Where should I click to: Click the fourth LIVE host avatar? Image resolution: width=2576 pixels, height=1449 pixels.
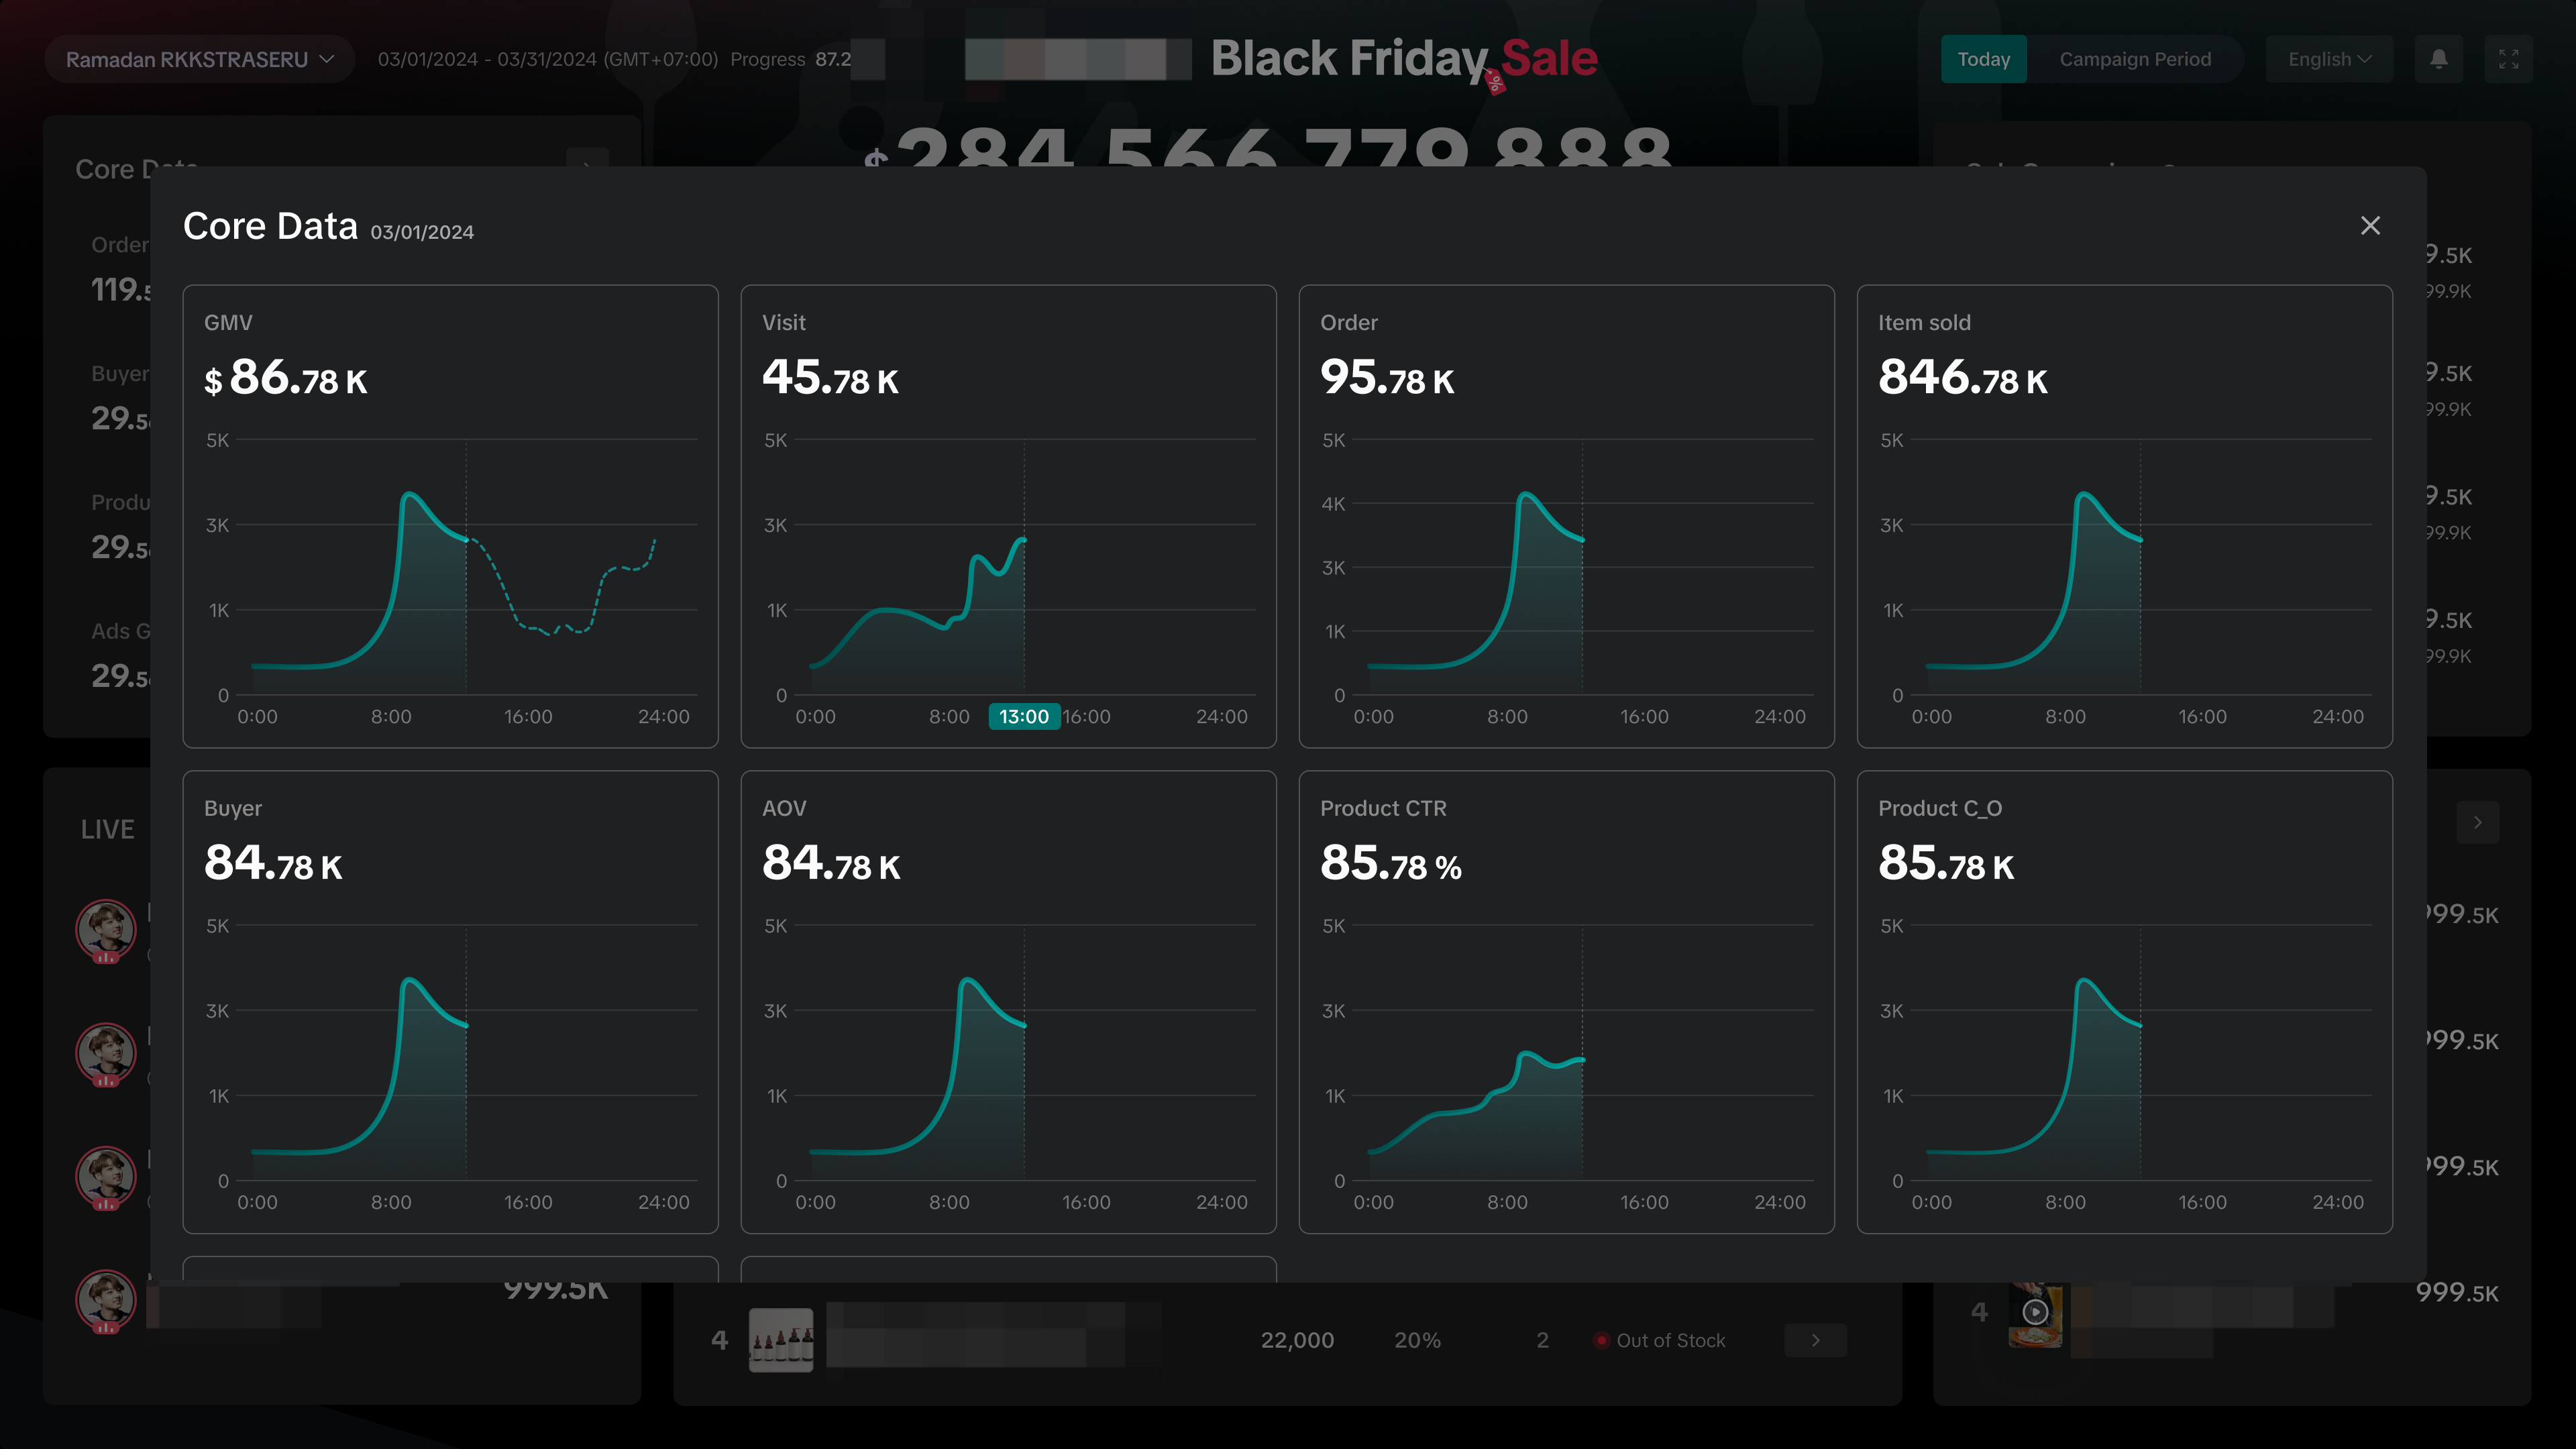pos(106,1299)
